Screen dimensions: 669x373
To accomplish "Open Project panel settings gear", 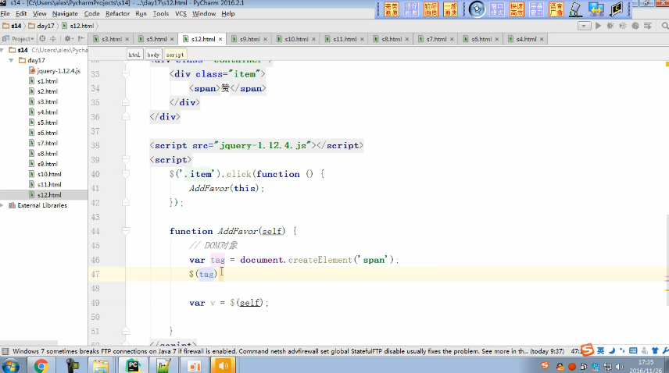I will tap(68, 39).
